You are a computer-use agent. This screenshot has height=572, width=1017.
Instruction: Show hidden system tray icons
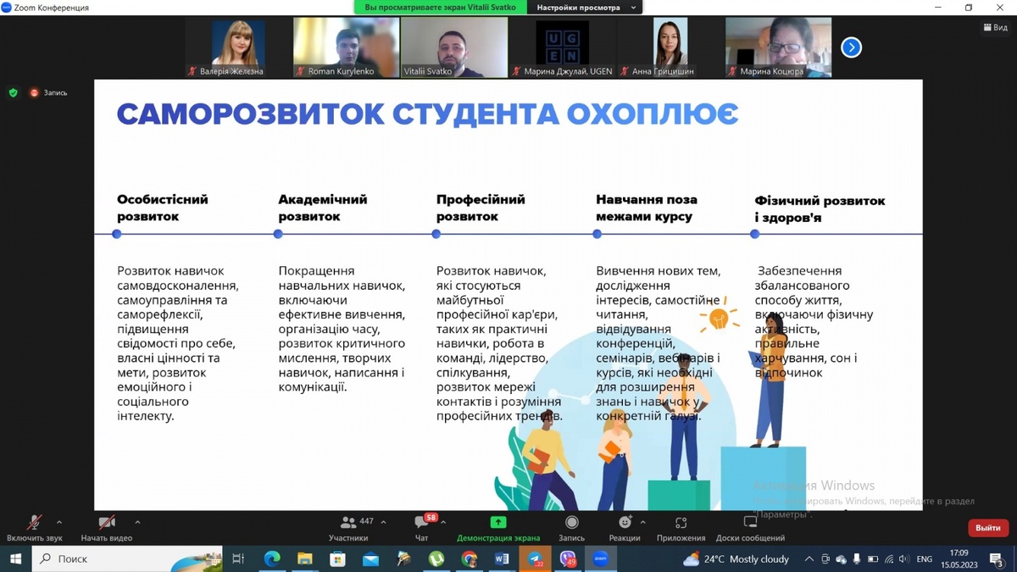(x=809, y=559)
